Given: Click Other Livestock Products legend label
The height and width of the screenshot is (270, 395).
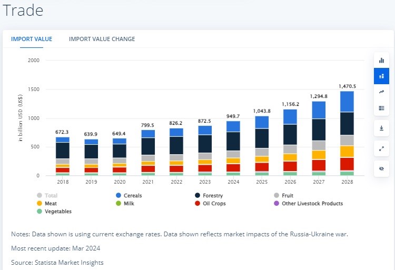Looking at the screenshot, I should [x=312, y=204].
